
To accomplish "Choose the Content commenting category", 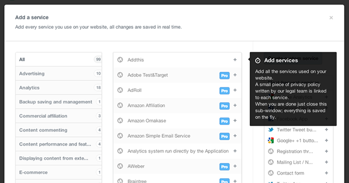I will coord(59,130).
